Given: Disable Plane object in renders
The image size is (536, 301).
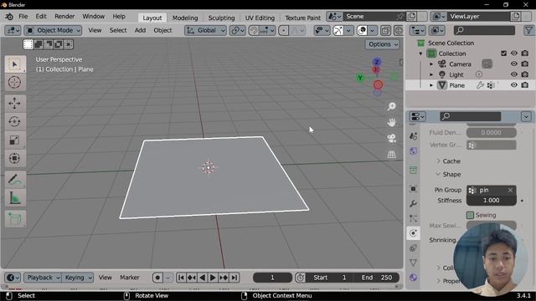Looking at the screenshot, I should pyautogui.click(x=525, y=85).
